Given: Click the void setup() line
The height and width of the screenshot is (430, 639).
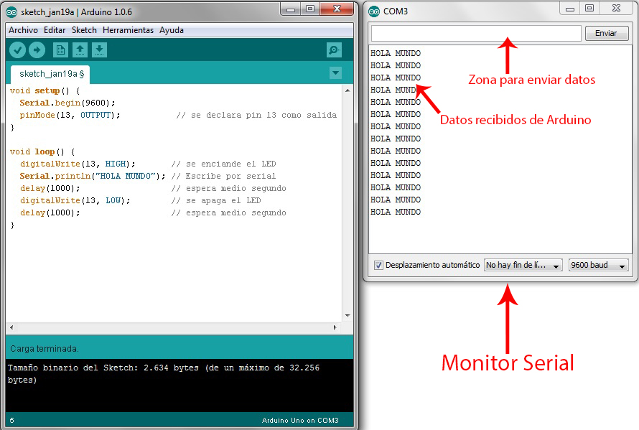Looking at the screenshot, I should pos(45,90).
